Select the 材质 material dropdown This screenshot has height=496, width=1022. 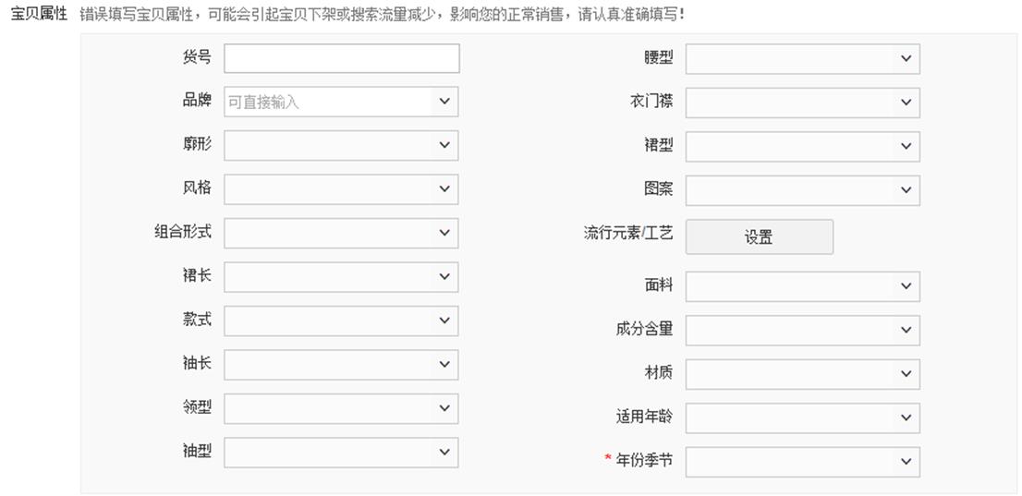802,374
